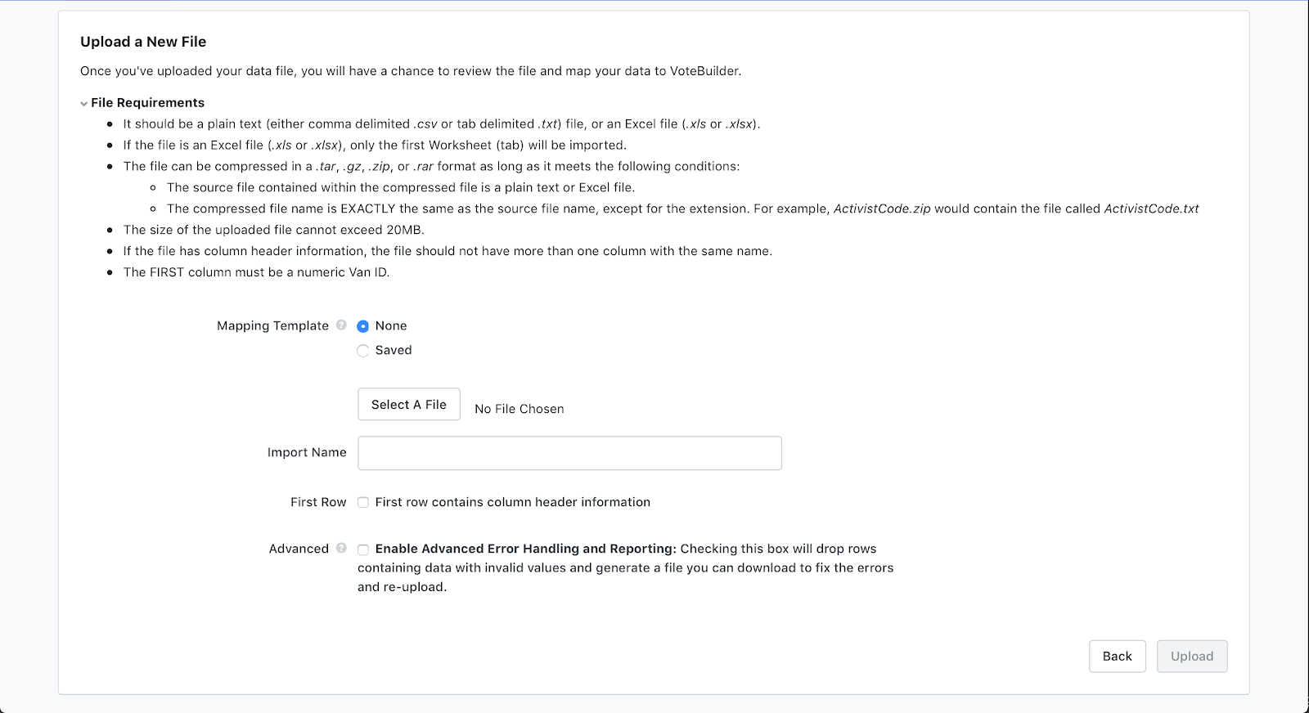Click the Mapping Template label
Image resolution: width=1309 pixels, height=713 pixels.
(272, 325)
